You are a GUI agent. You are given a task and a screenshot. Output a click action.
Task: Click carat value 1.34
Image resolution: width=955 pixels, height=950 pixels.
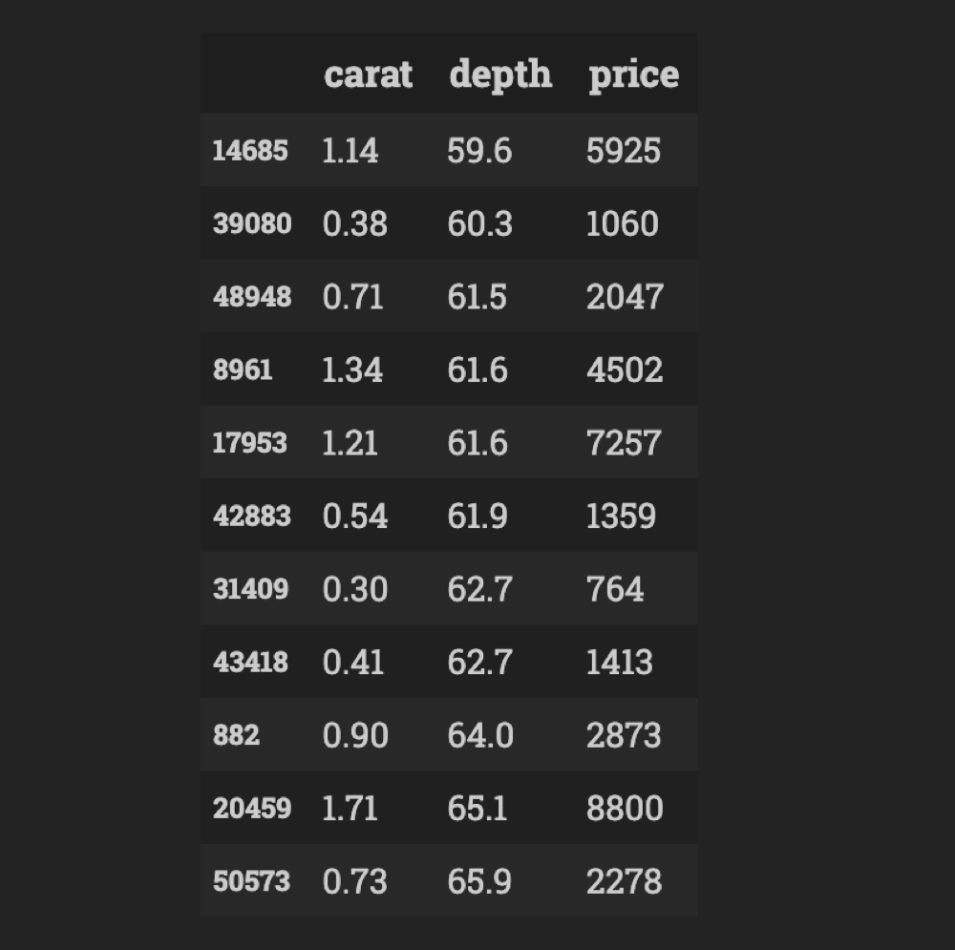pyautogui.click(x=352, y=369)
